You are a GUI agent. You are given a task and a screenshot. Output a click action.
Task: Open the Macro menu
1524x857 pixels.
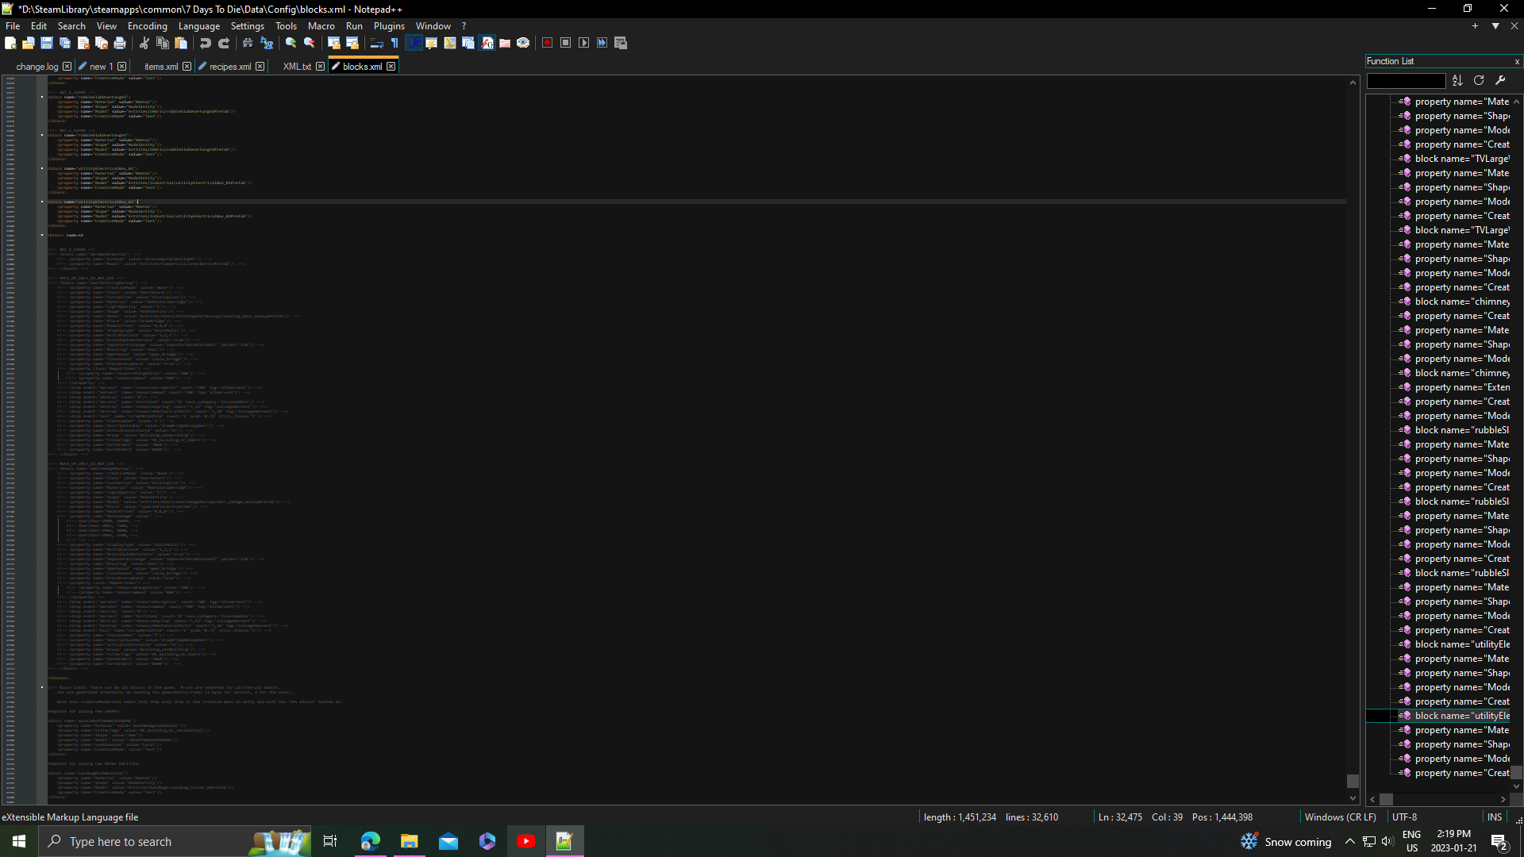(x=321, y=26)
